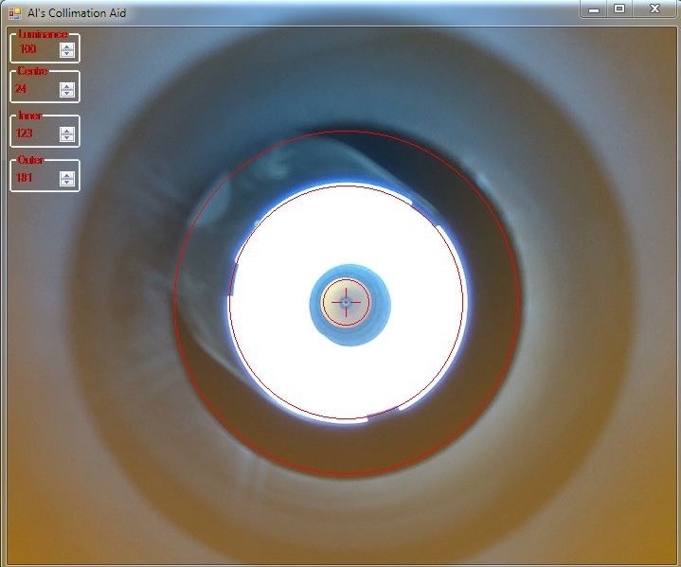Increase the Luminance value with up arrow
This screenshot has height=567, width=681.
[67, 45]
